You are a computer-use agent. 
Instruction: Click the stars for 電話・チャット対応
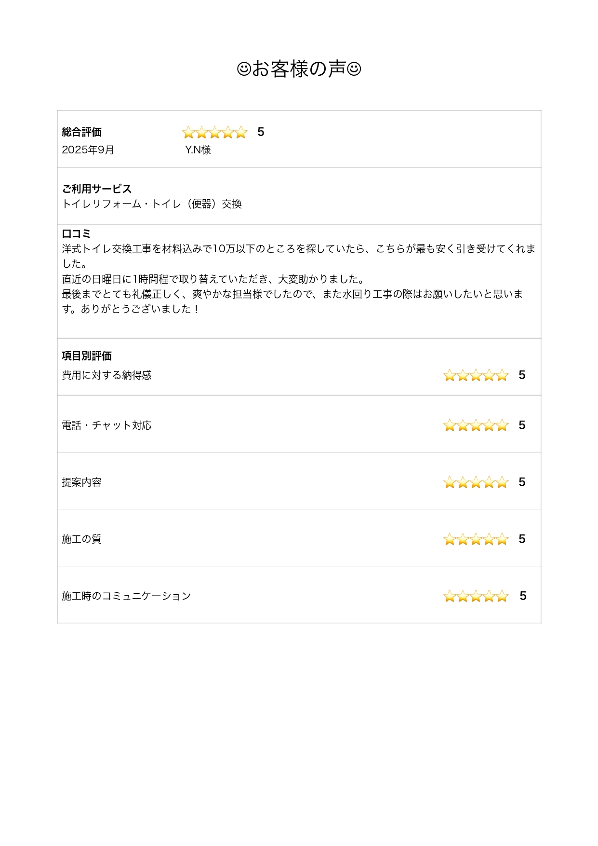pos(476,425)
